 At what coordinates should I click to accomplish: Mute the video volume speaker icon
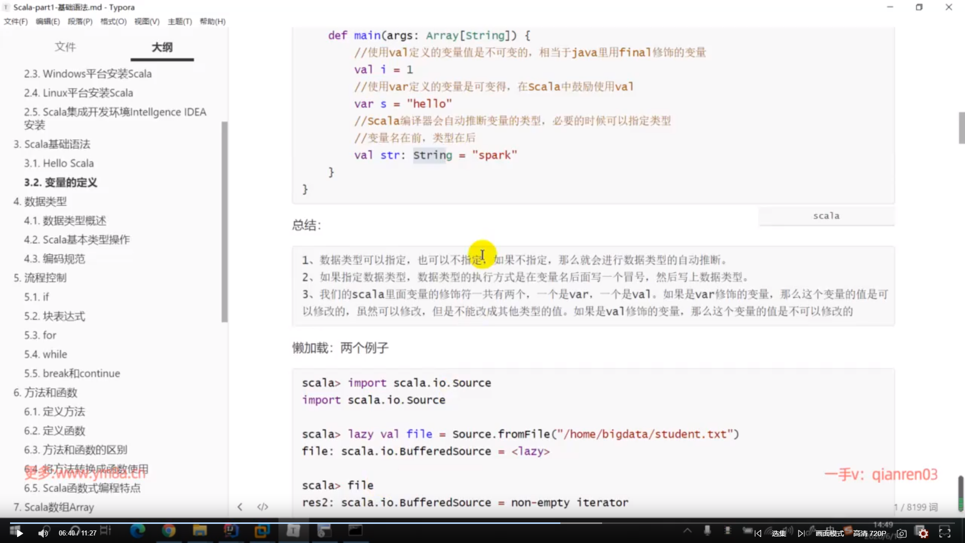[x=43, y=533]
